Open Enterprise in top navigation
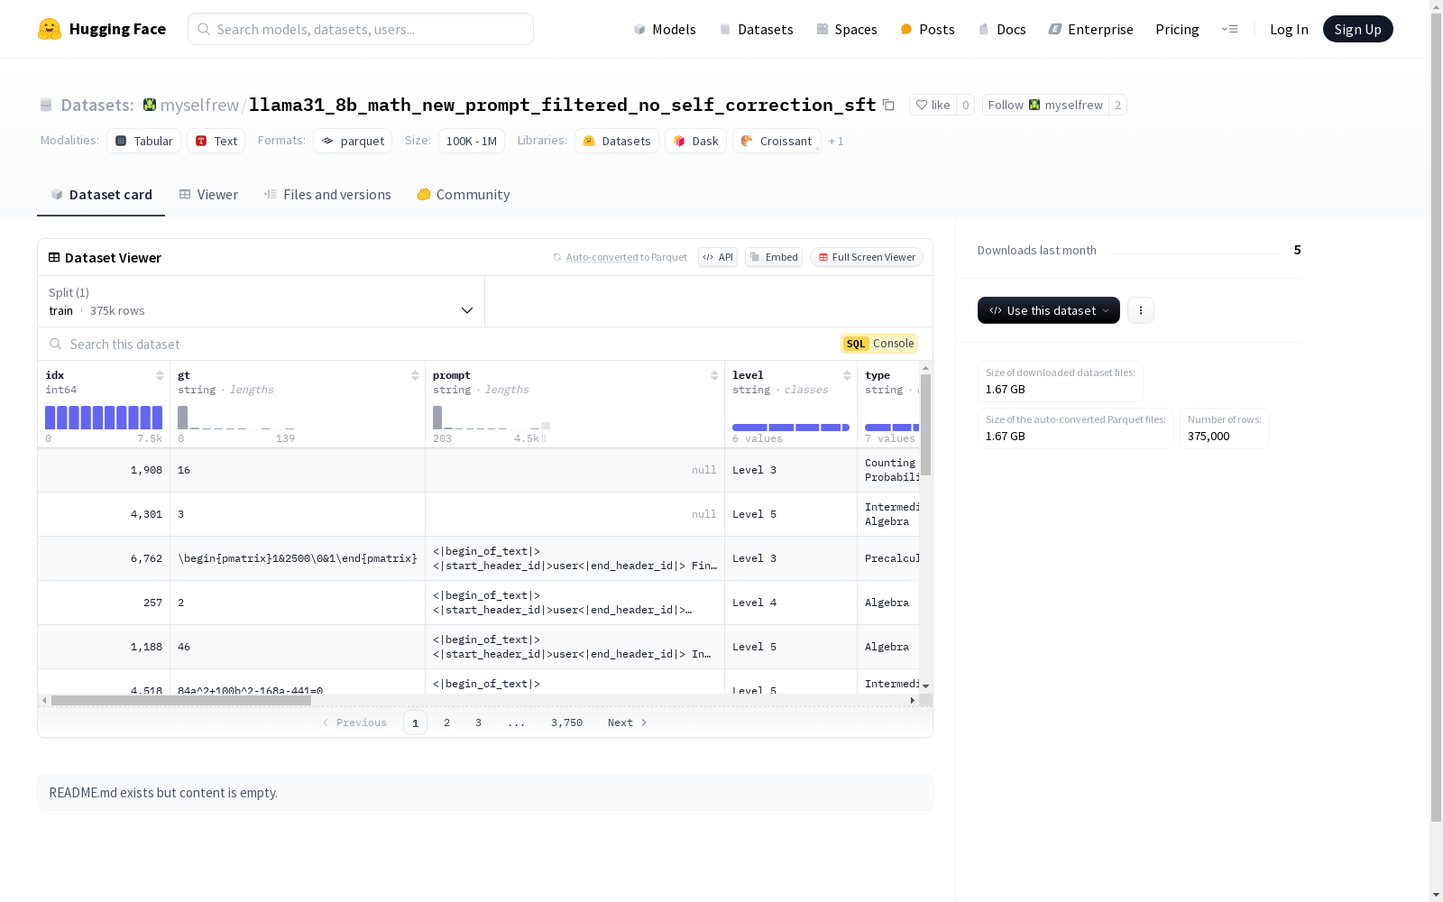Screen dimensions: 1443x902 coord(1090,29)
